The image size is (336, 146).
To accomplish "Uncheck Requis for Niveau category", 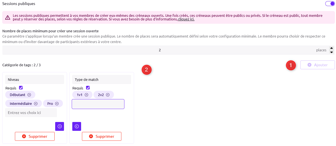I will coord(21,88).
